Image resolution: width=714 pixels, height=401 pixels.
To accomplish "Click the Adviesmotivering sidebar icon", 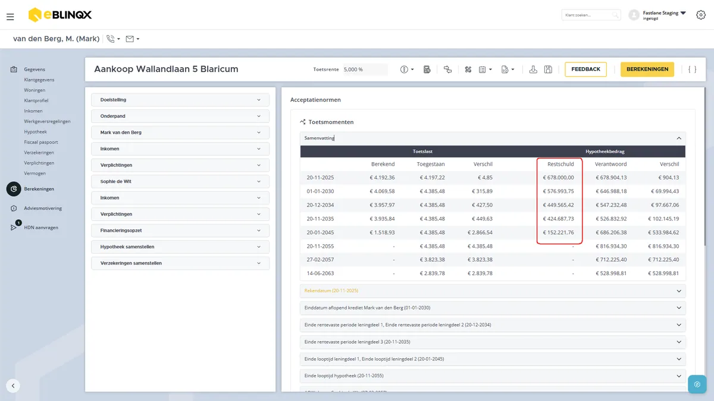I will click(x=14, y=209).
